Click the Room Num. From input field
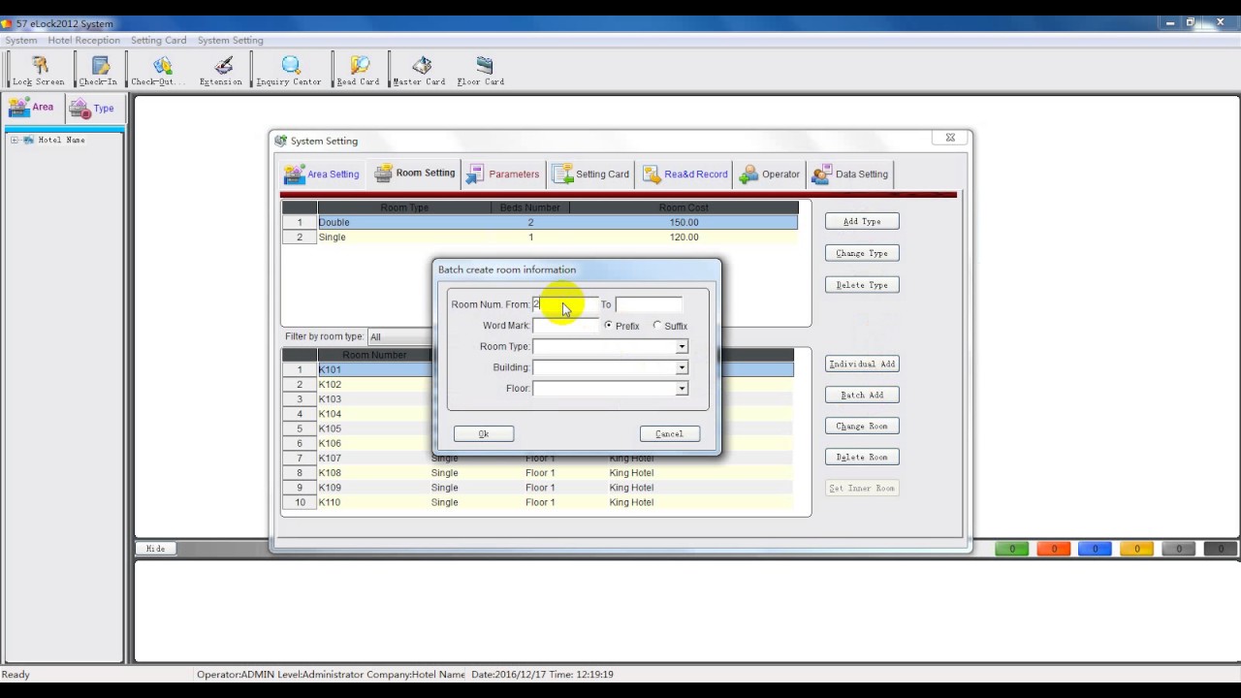Image resolution: width=1241 pixels, height=698 pixels. tap(565, 304)
